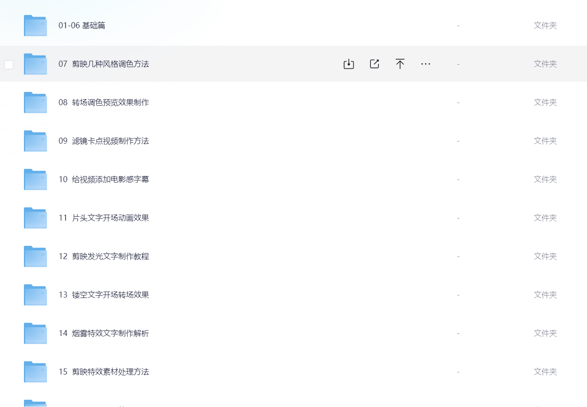Click folder icon for 11 片头文字开场动画效果
587x407 pixels.
click(x=35, y=218)
